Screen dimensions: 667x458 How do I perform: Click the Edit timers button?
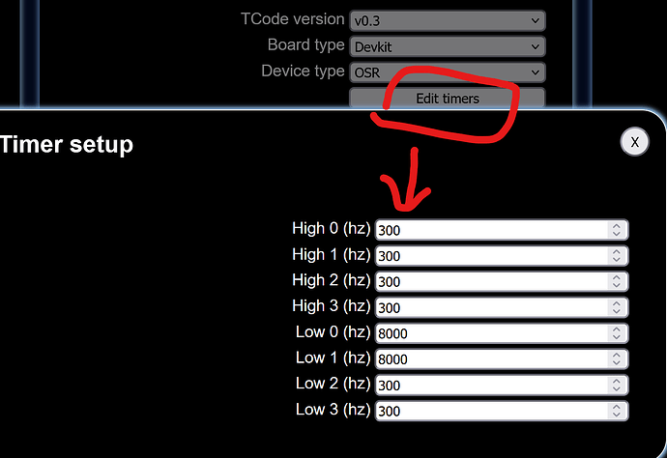pyautogui.click(x=447, y=98)
